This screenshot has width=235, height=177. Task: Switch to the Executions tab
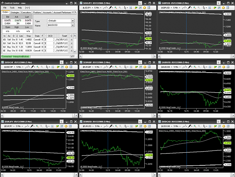pyautogui.click(x=26, y=12)
